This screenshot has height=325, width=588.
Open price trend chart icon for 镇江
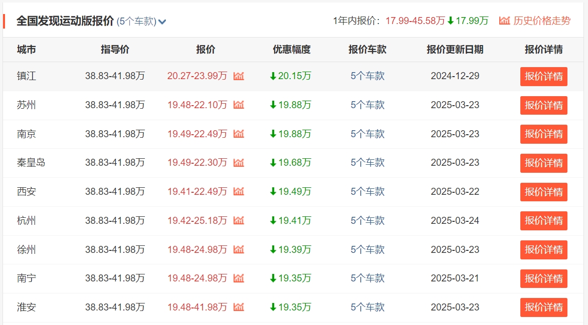click(239, 76)
